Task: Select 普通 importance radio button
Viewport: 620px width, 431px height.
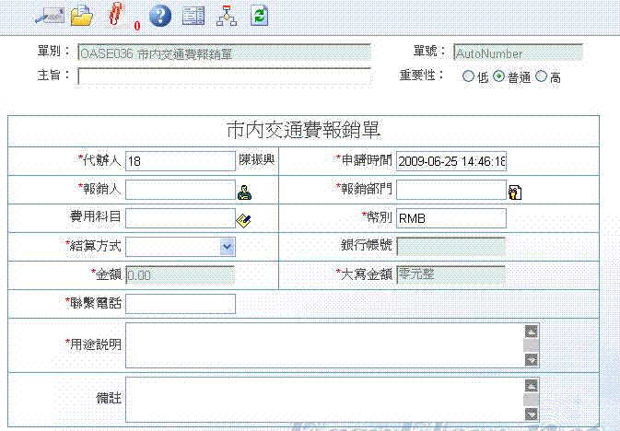Action: [499, 77]
